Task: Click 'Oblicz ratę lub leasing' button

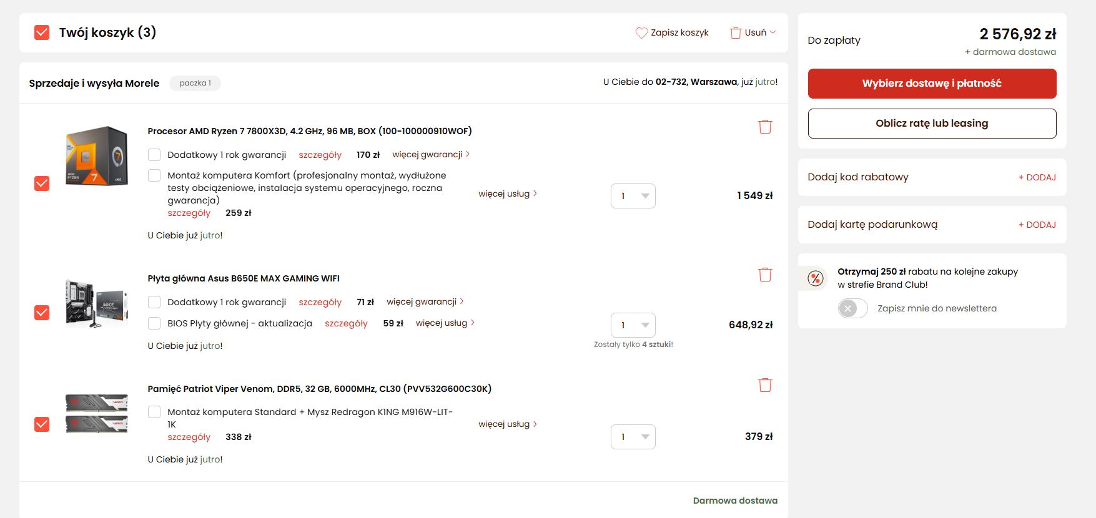Action: point(932,124)
